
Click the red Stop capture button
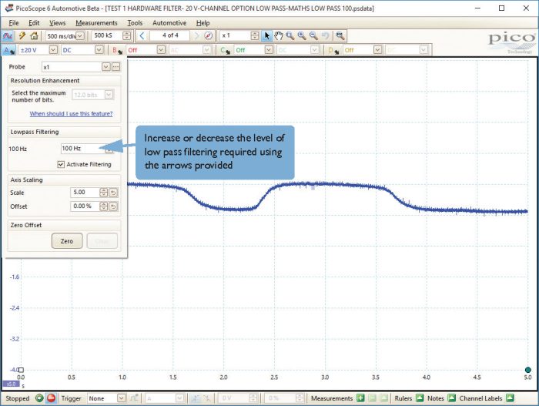click(51, 398)
